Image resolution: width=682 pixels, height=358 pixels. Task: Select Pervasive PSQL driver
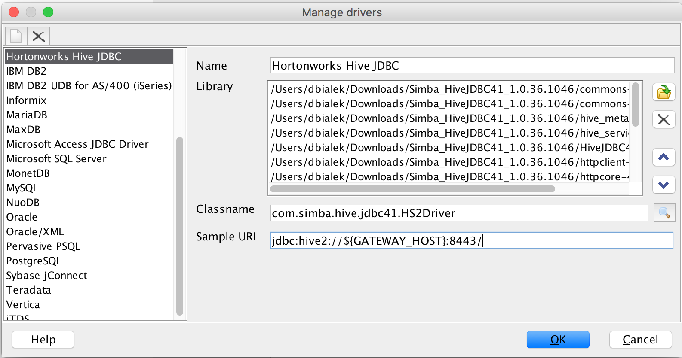click(89, 246)
